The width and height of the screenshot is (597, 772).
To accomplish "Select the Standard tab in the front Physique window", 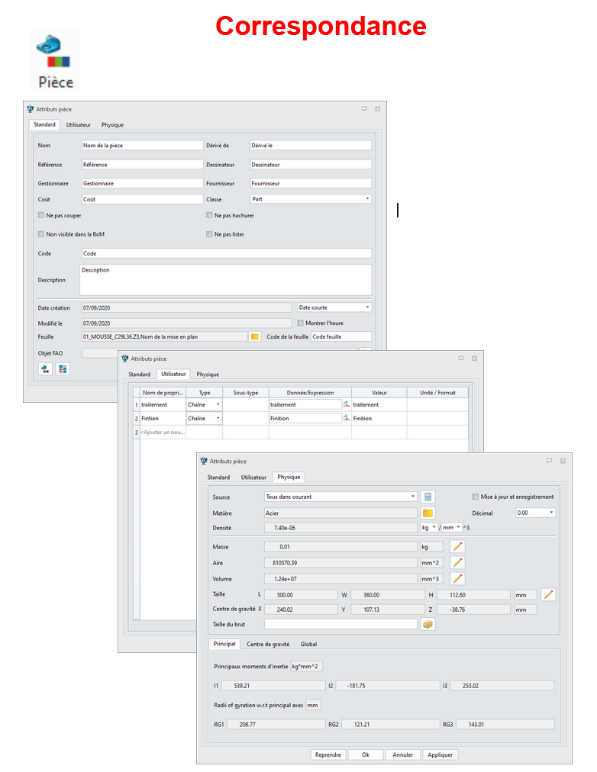I will 218,477.
